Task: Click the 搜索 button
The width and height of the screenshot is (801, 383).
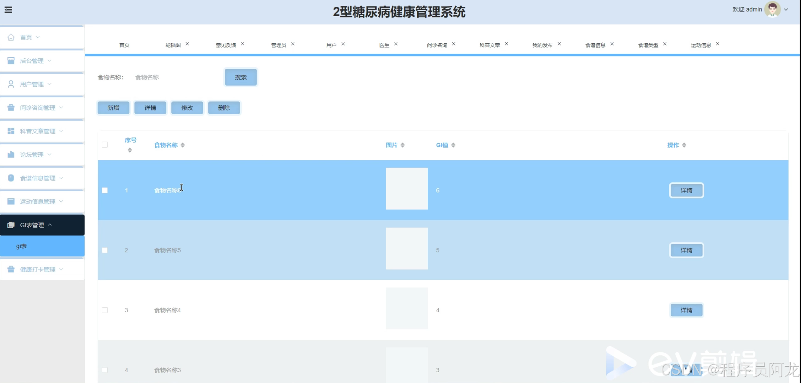Action: 241,77
